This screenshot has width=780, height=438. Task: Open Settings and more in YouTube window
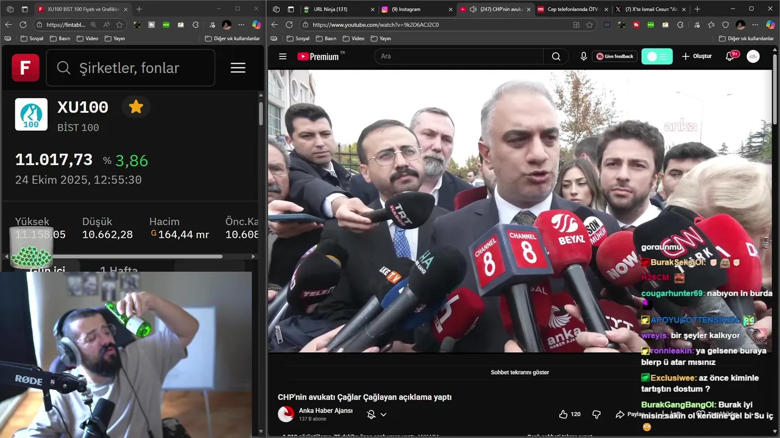tap(756, 24)
